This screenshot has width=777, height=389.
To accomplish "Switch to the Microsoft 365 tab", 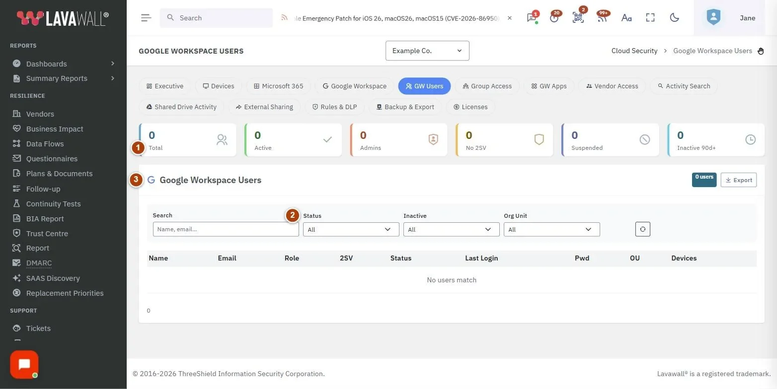I will tap(278, 86).
